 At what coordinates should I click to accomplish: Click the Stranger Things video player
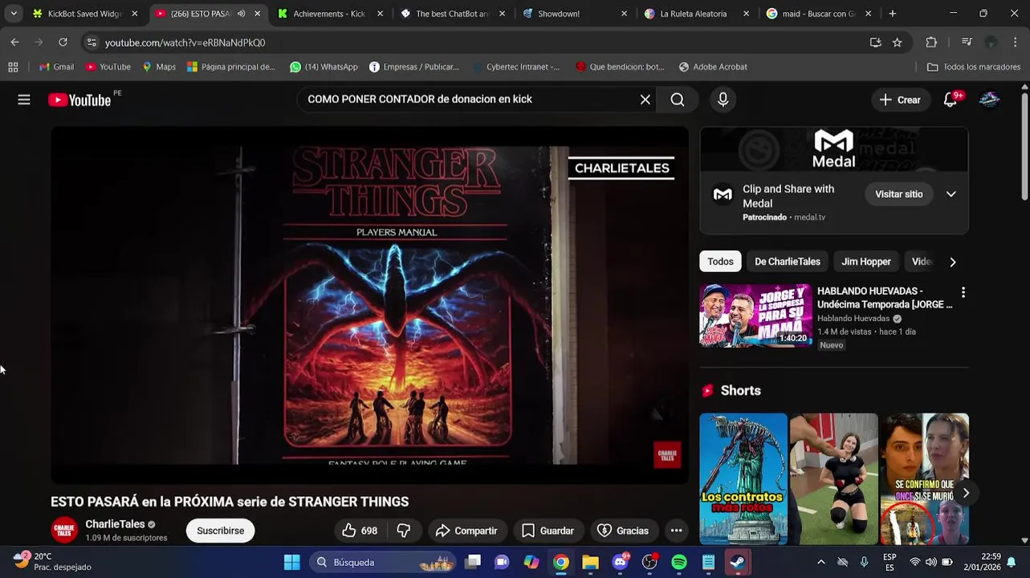(x=369, y=305)
